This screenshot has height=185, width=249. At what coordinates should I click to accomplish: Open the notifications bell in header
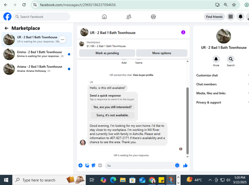tap(241, 16)
